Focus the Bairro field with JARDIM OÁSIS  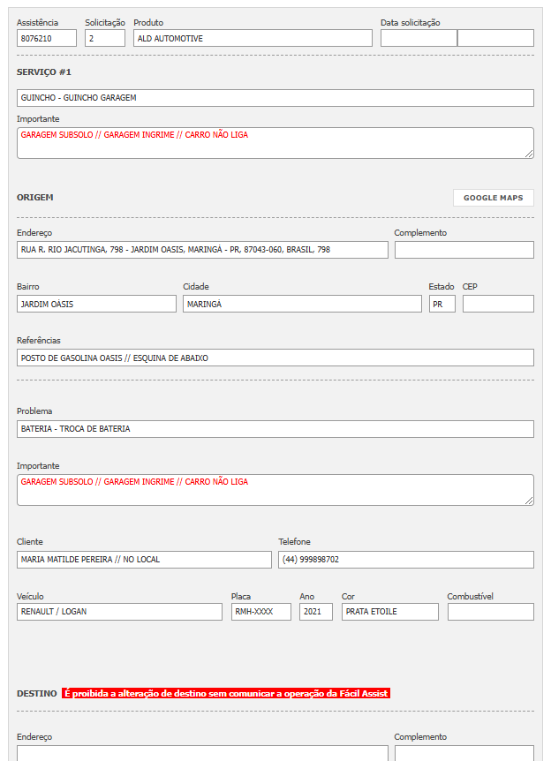(x=96, y=304)
